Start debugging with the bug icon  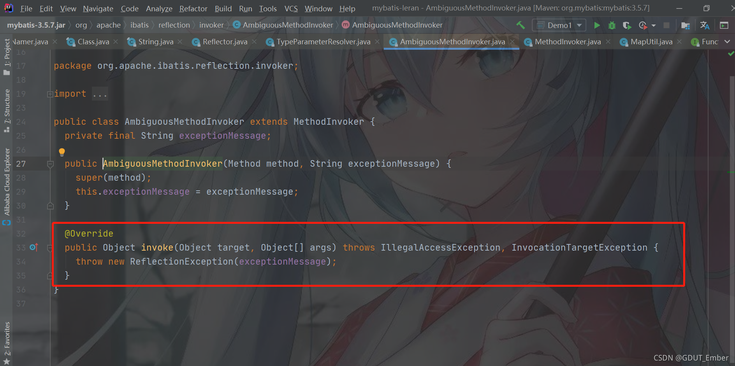(x=612, y=25)
